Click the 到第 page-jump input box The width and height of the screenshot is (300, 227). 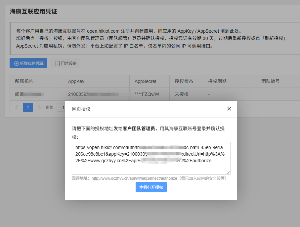[x=61, y=107]
